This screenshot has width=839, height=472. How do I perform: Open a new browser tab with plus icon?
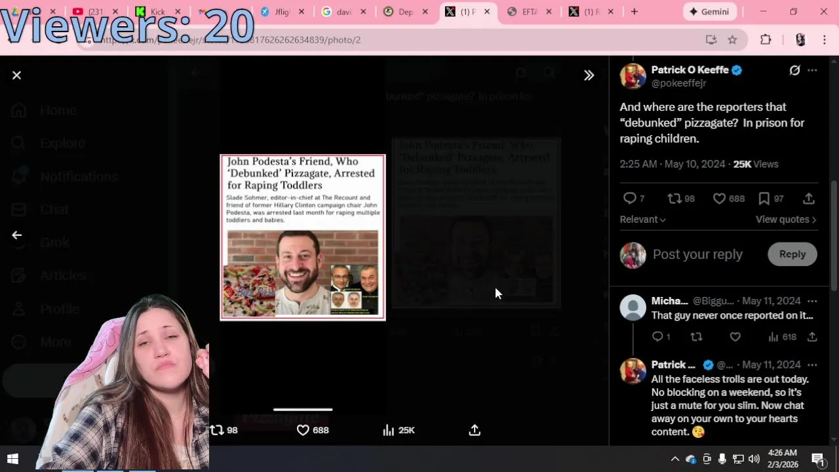coord(634,12)
